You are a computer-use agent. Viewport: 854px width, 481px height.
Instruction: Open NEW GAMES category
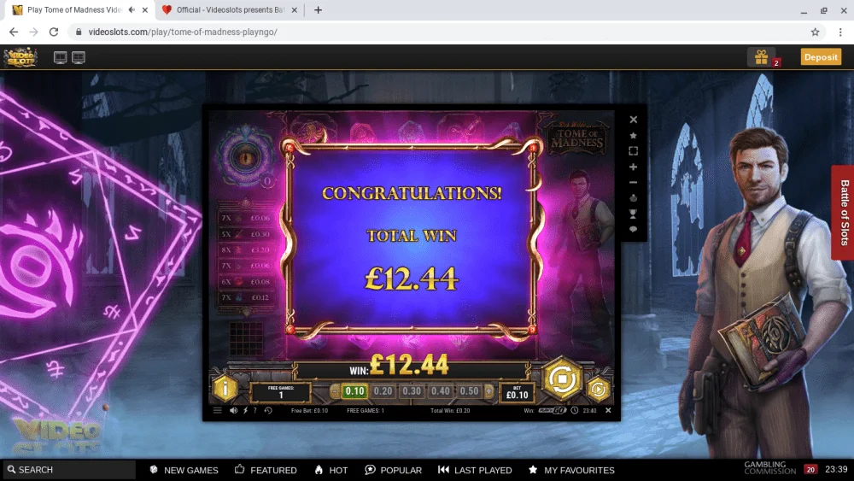pyautogui.click(x=184, y=470)
